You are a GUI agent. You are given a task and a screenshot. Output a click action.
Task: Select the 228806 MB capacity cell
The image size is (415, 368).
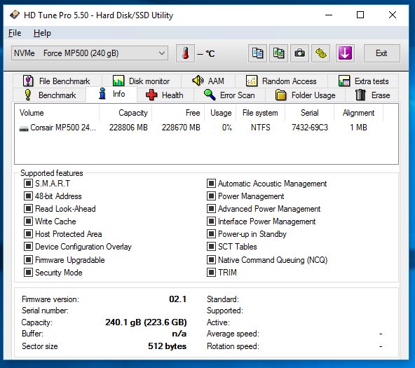coord(128,128)
